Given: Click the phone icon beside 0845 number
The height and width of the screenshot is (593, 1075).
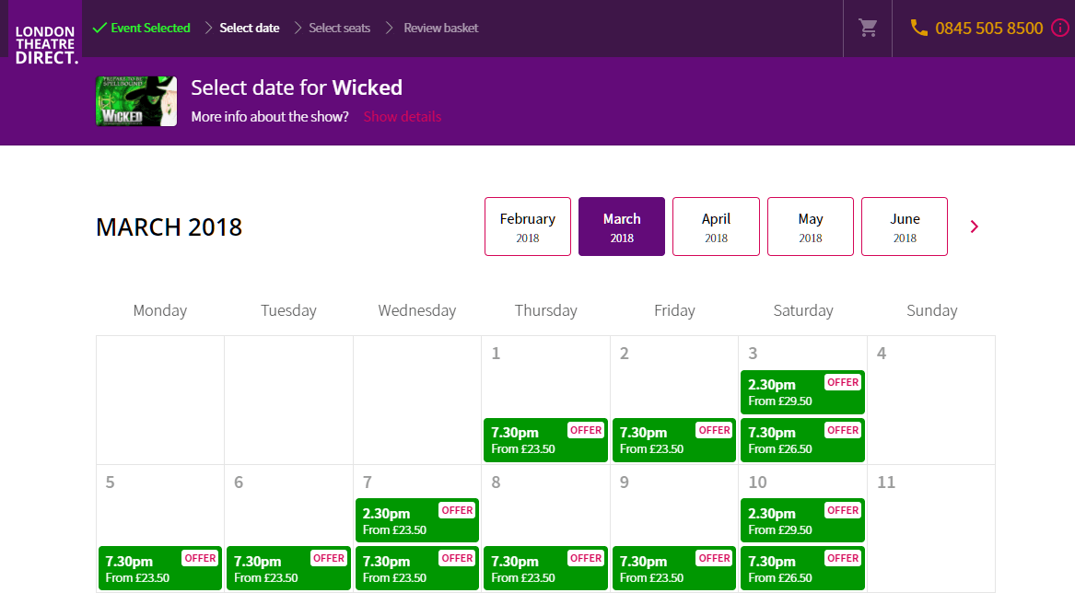Looking at the screenshot, I should pyautogui.click(x=918, y=28).
